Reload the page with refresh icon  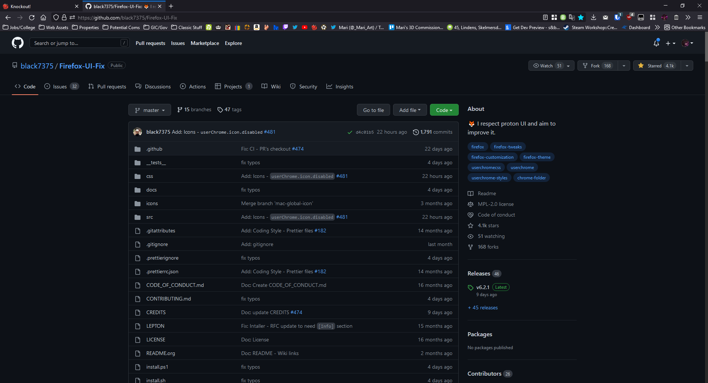pyautogui.click(x=32, y=17)
